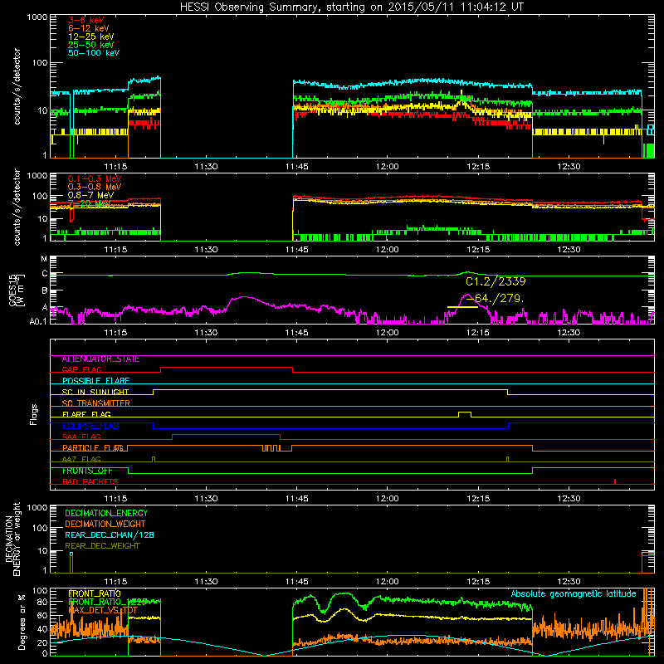Click the MAX_DET_VS_TOT legend label
The image size is (664, 664).
(x=103, y=611)
